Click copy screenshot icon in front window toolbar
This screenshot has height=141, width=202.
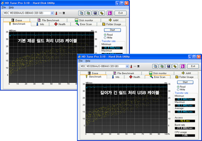pyautogui.click(x=162, y=66)
